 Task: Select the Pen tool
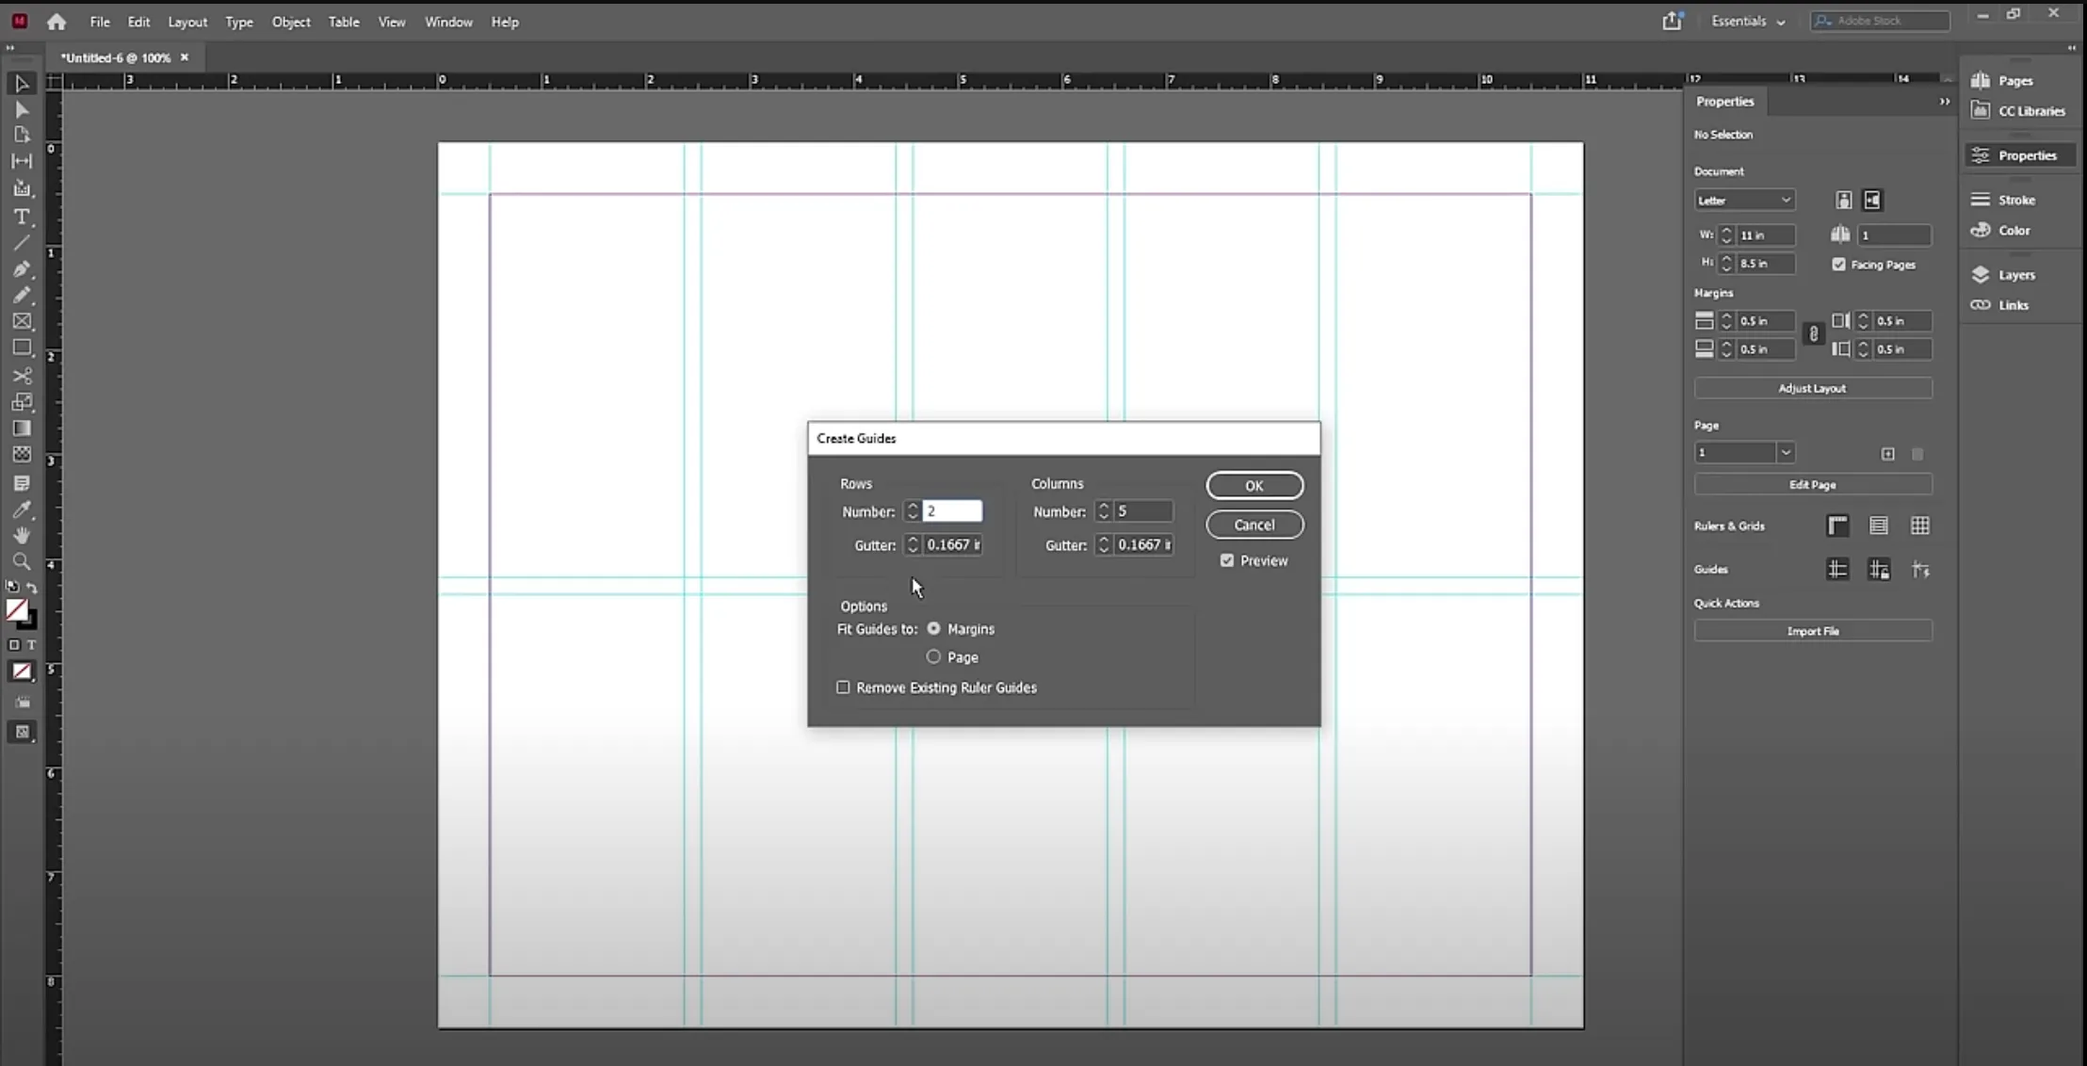(22, 269)
